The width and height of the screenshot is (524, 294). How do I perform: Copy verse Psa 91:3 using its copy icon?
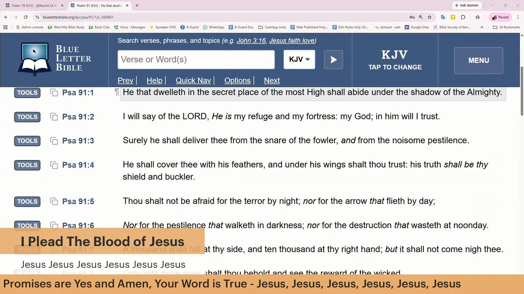[x=54, y=141]
